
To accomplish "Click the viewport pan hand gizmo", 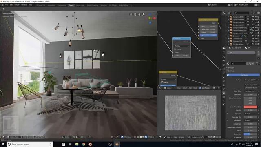I will [139, 15].
